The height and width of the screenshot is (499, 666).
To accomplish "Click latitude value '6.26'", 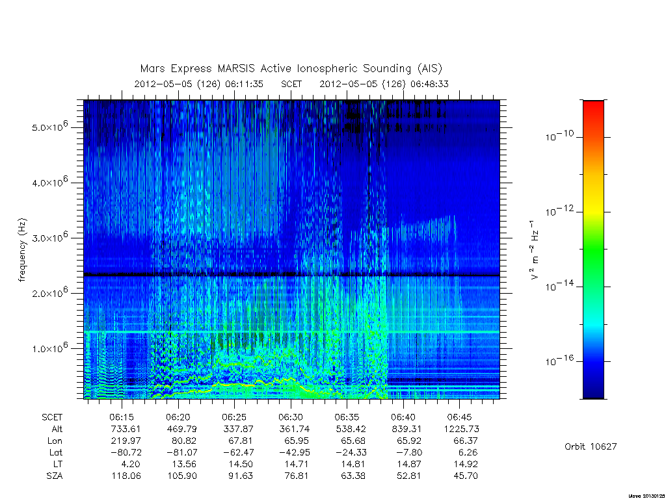I will (468, 452).
